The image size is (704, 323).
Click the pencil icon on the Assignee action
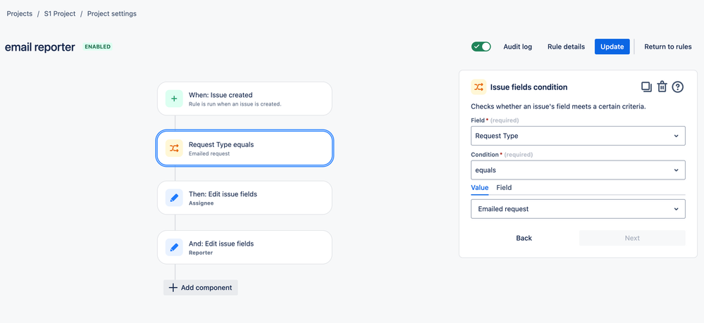[x=174, y=198]
